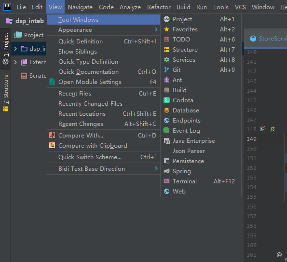Click the IntelliJ IDEA logo icon
Viewport: 287px width, 262px height.
click(x=7, y=7)
